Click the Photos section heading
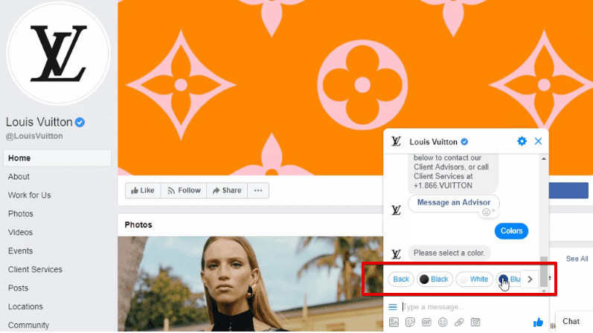 click(x=138, y=225)
